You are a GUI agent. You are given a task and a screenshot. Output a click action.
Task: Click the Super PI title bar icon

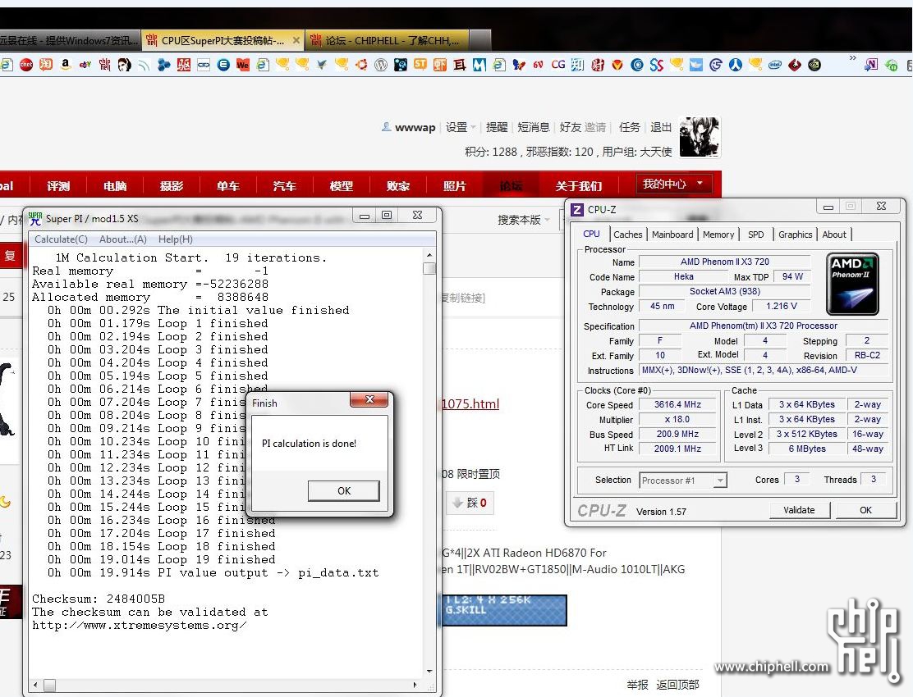35,219
